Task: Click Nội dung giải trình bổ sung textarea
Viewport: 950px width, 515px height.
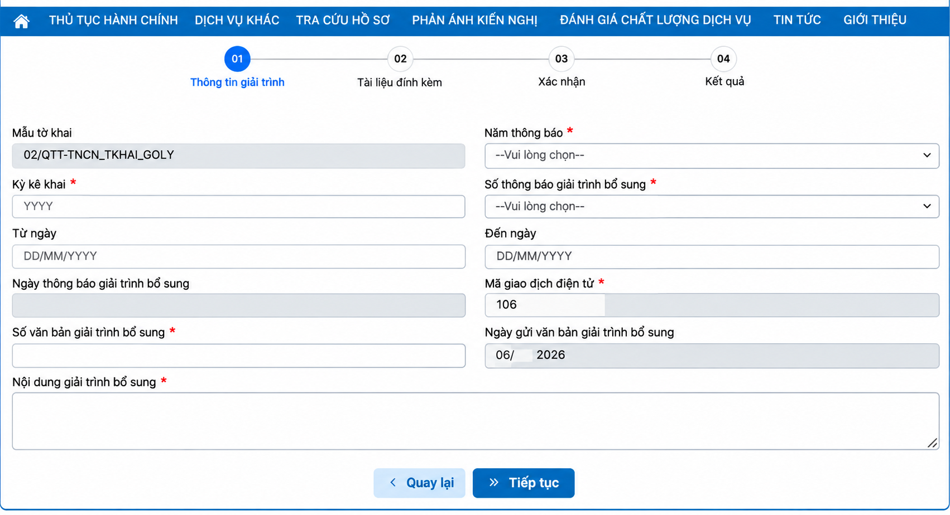Action: (x=476, y=421)
